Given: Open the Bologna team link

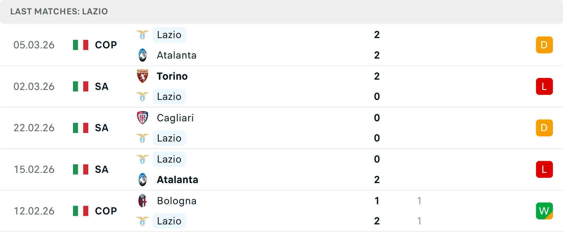Looking at the screenshot, I should click(177, 201).
